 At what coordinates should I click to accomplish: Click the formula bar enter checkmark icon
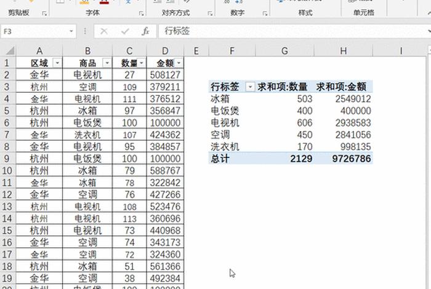pos(125,31)
